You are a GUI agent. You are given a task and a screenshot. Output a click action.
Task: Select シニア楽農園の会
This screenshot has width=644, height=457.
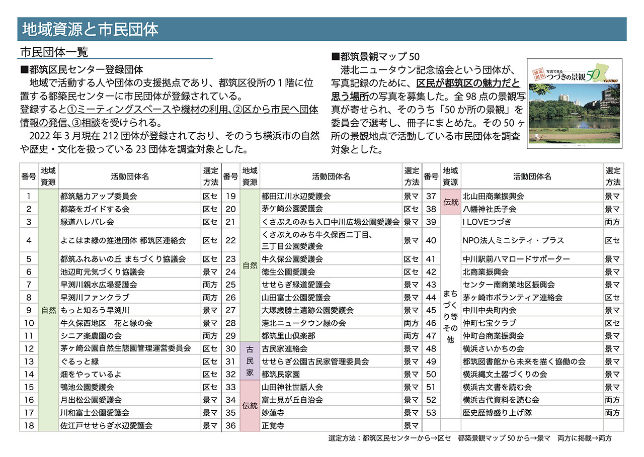coord(91,336)
